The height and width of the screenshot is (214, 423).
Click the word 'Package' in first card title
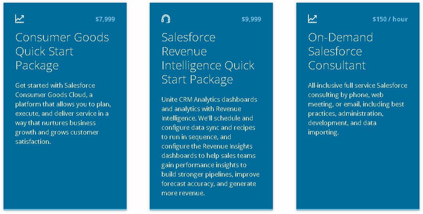37,65
